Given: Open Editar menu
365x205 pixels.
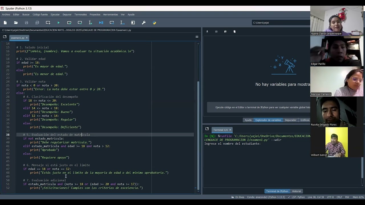Looking at the screenshot, I should click(x=16, y=15).
